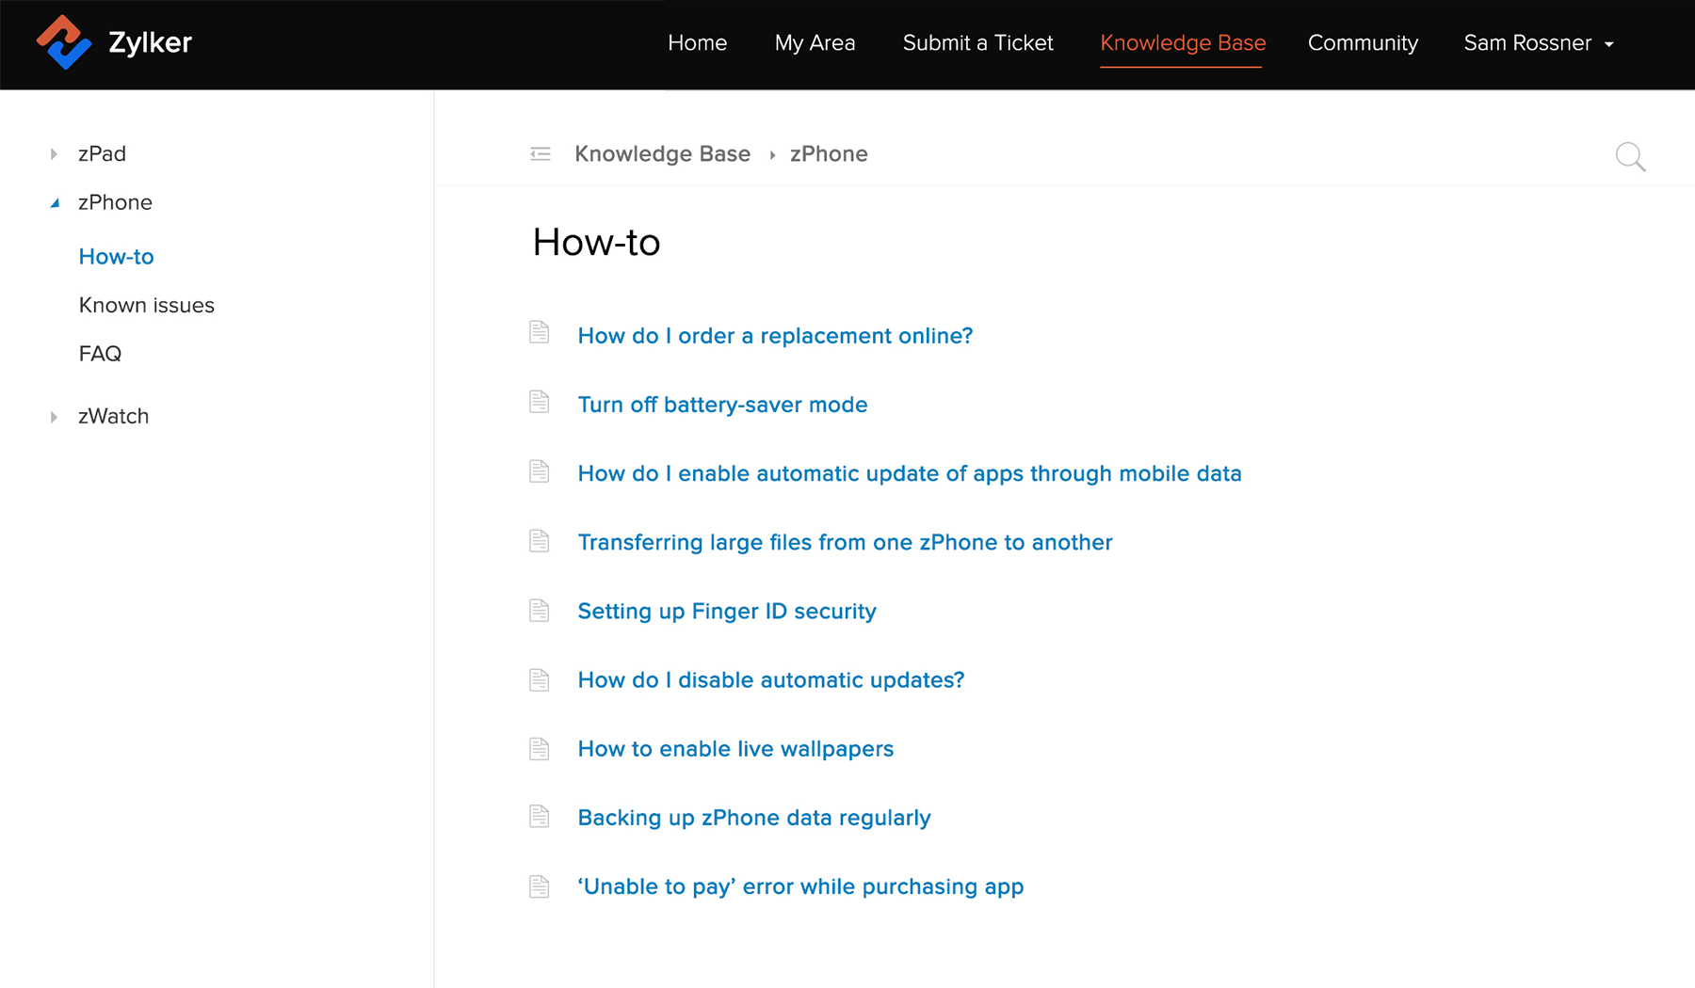Click document icon beside battery-saver article
The width and height of the screenshot is (1695, 988).
click(540, 402)
